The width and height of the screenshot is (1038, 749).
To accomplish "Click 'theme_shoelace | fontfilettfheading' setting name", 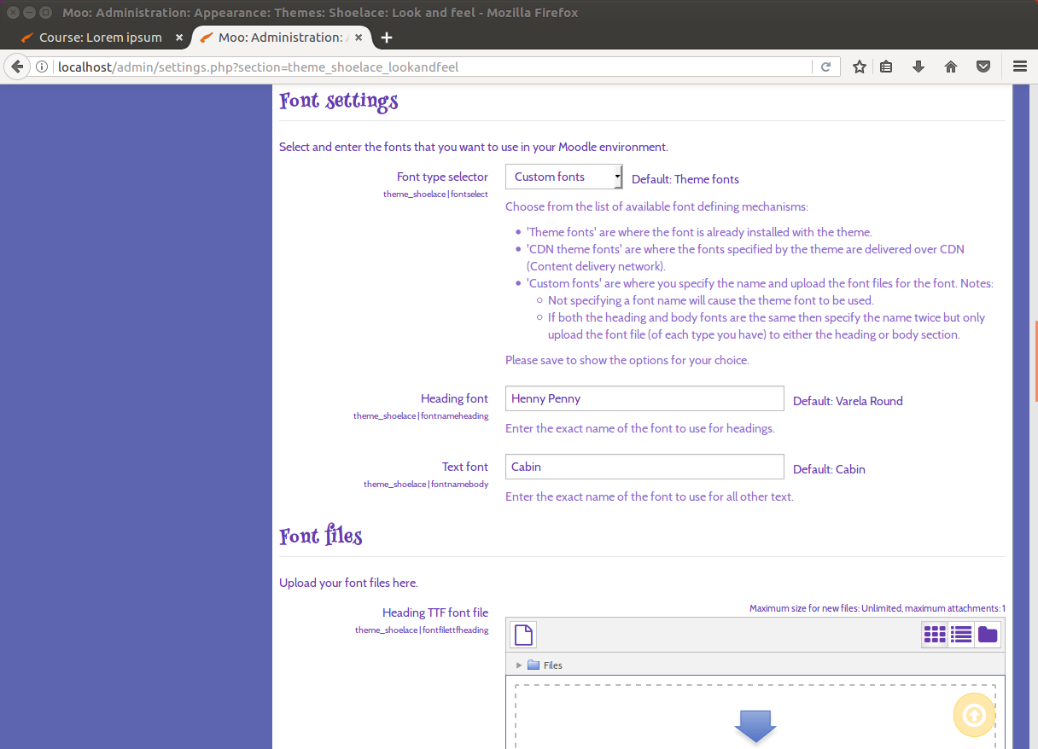I will 422,630.
